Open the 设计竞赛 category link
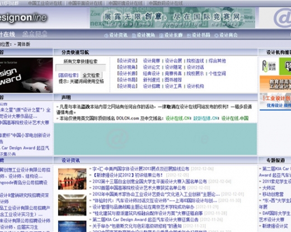 click(152, 61)
